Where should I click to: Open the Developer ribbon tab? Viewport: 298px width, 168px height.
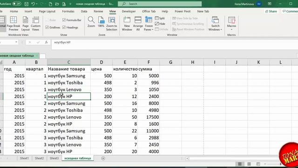coord(129,11)
